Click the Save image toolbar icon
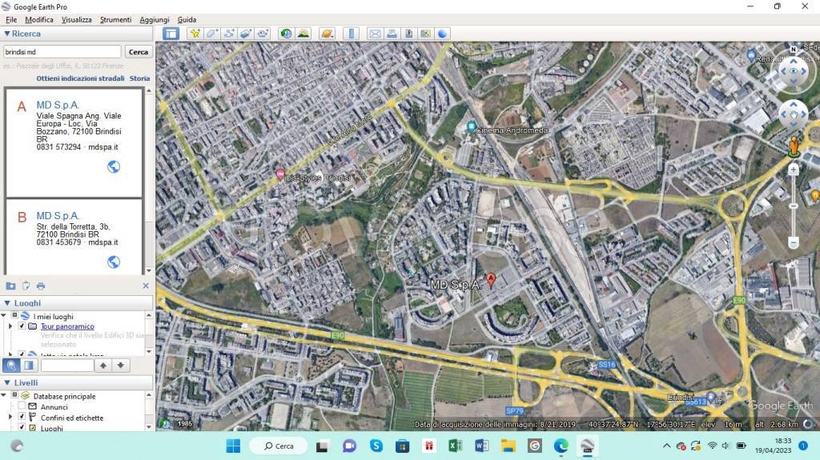The width and height of the screenshot is (820, 460). 408,34
